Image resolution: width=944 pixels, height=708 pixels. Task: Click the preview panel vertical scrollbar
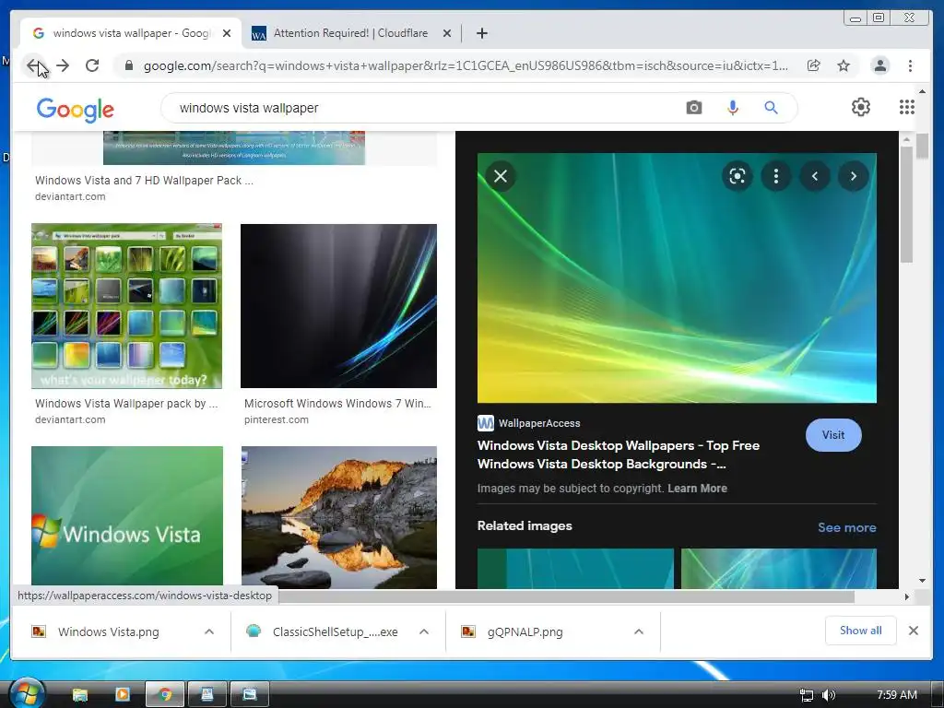click(907, 205)
